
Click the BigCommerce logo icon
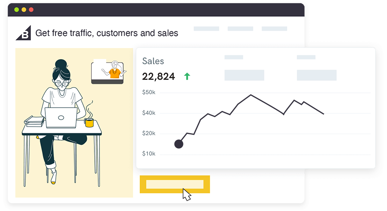(24, 33)
